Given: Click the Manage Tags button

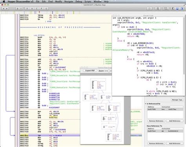Looking at the screenshot, I should tap(177, 100).
